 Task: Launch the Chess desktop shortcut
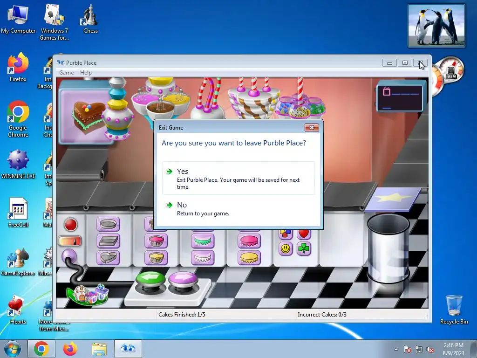click(x=90, y=19)
